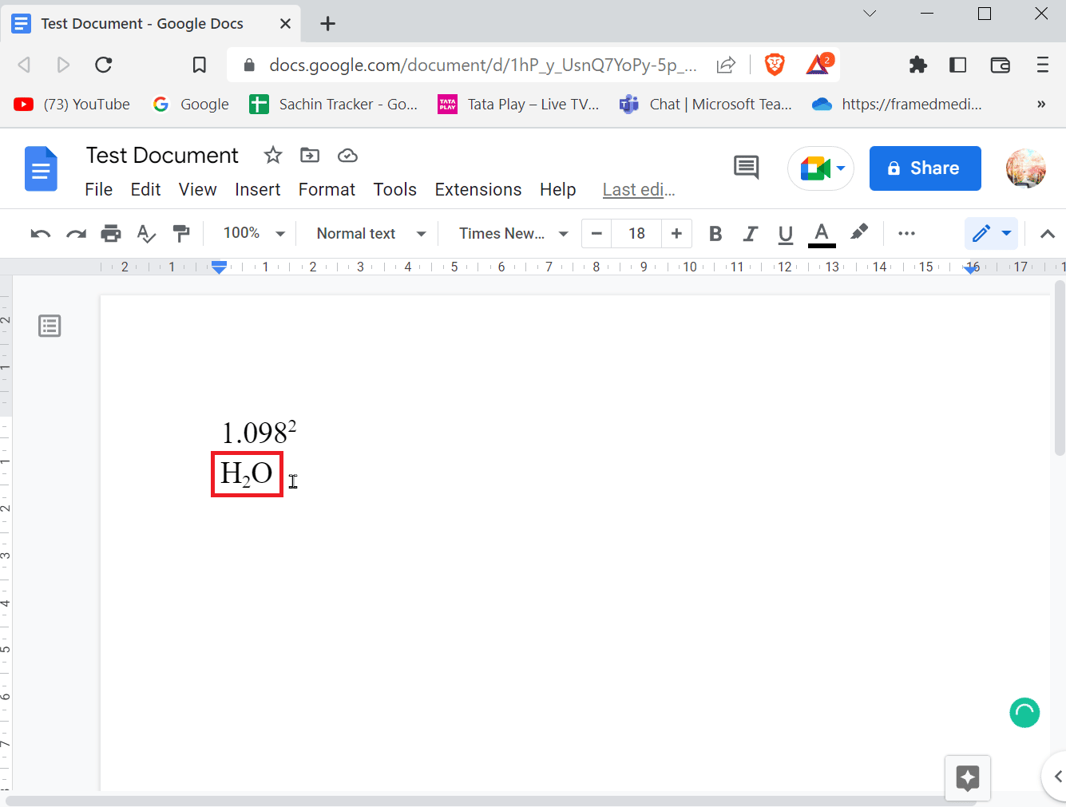Viewport: 1066px width, 807px height.
Task: Click the browser back arrow
Action: [x=24, y=65]
